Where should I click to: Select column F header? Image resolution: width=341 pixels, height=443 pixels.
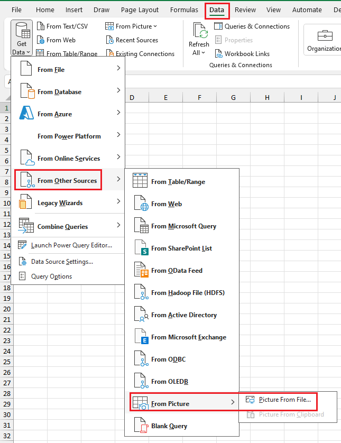click(x=199, y=97)
